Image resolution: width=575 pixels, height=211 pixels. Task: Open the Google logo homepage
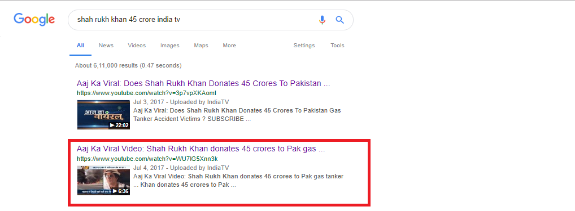tap(34, 20)
